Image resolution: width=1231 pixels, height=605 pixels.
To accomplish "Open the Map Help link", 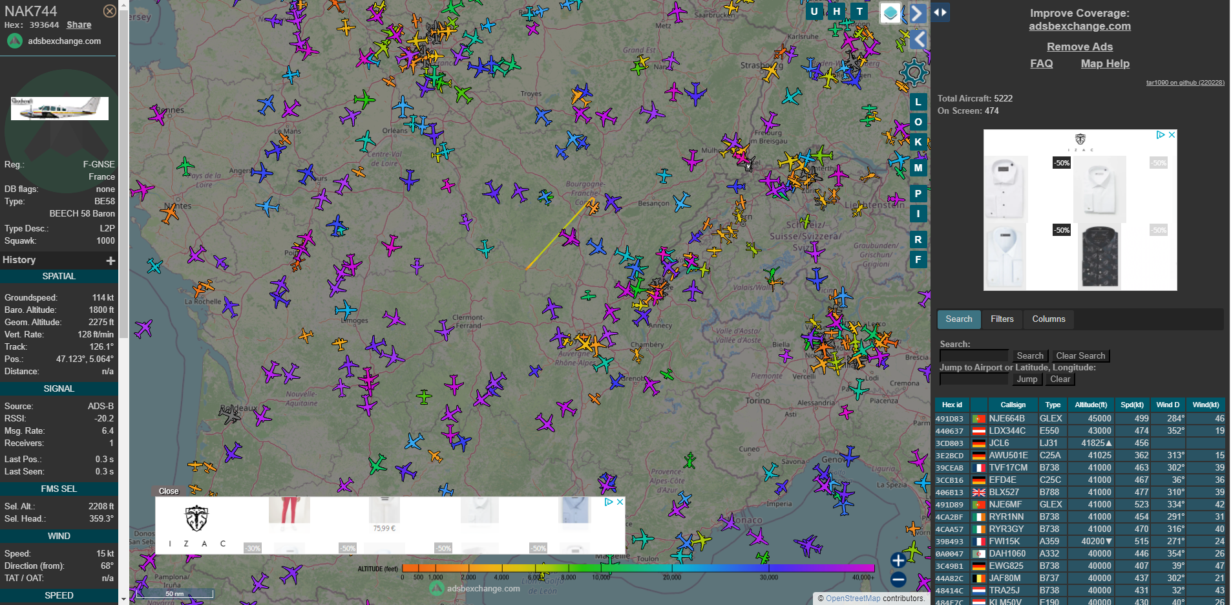I will coord(1105,63).
